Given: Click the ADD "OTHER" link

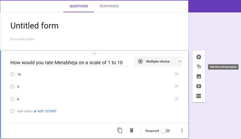Looking at the screenshot, I should tap(47, 111).
